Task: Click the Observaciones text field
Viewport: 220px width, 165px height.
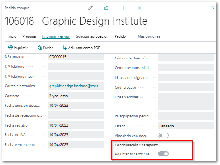Action: [x=186, y=102]
